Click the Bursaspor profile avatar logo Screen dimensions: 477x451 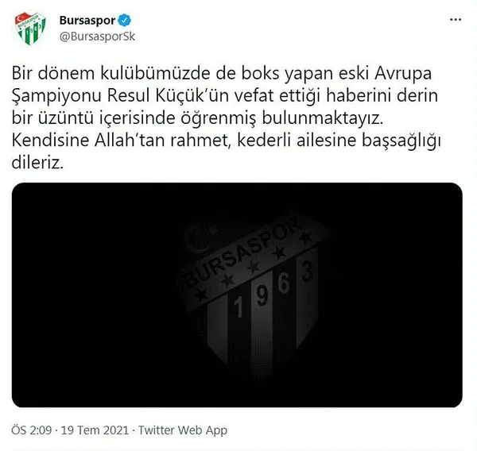[x=30, y=29]
